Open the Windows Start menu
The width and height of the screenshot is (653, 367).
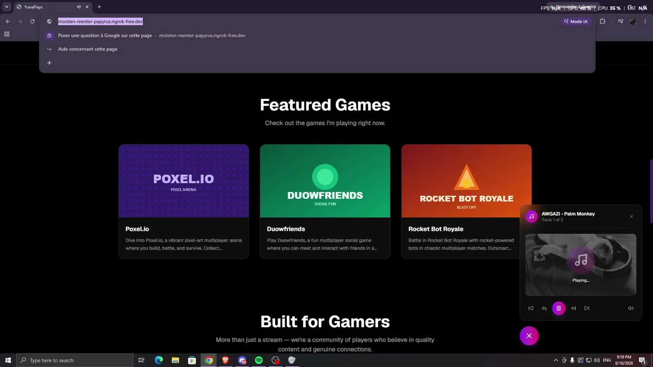[8, 360]
